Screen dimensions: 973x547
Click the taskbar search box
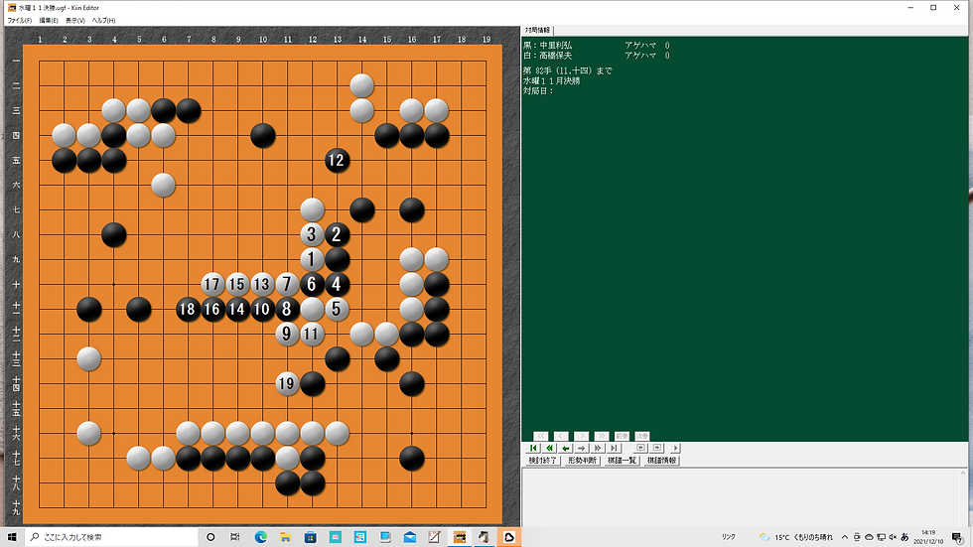pyautogui.click(x=111, y=537)
